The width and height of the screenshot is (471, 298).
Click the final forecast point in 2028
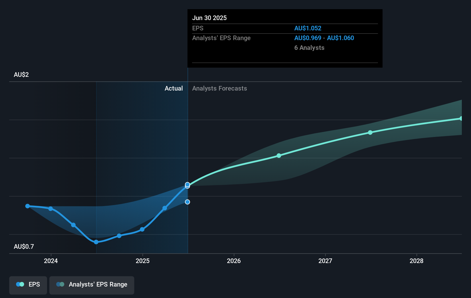(x=461, y=118)
